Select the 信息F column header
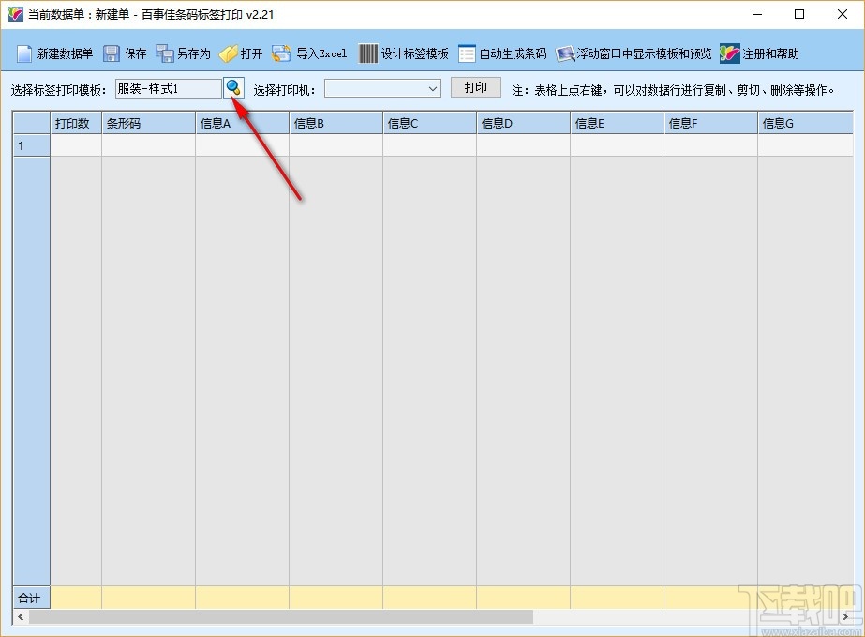 (711, 123)
